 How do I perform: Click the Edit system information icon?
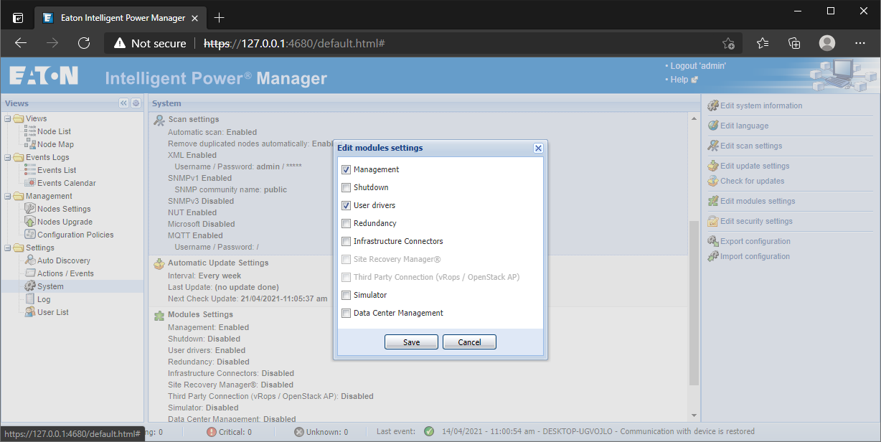tap(713, 105)
